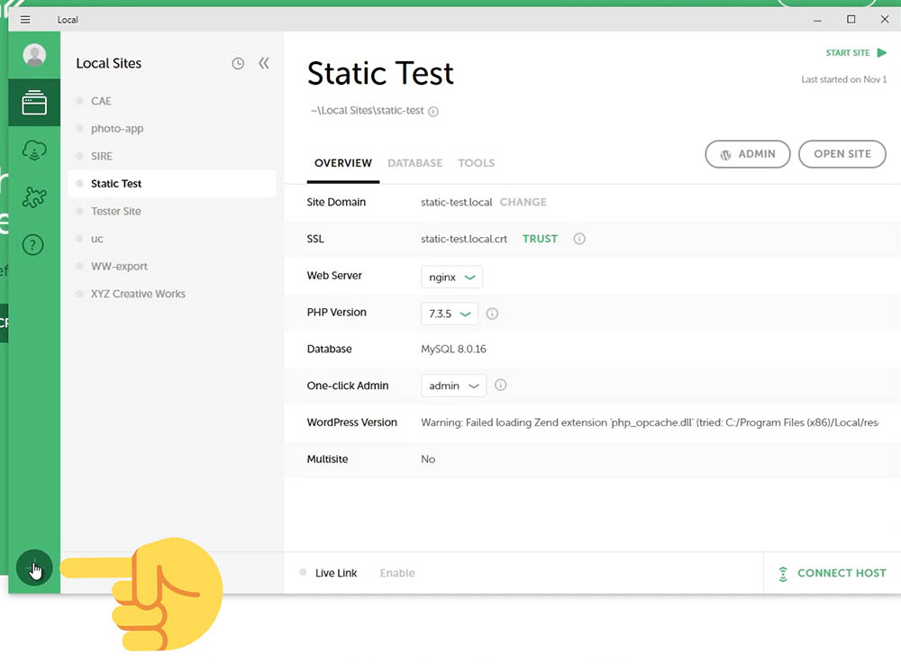
Task: Click the static-test.local.crt text
Action: 464,239
